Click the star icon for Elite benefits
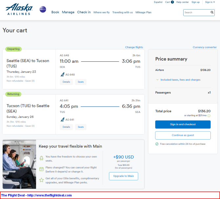The image size is (220, 199). click(41, 180)
